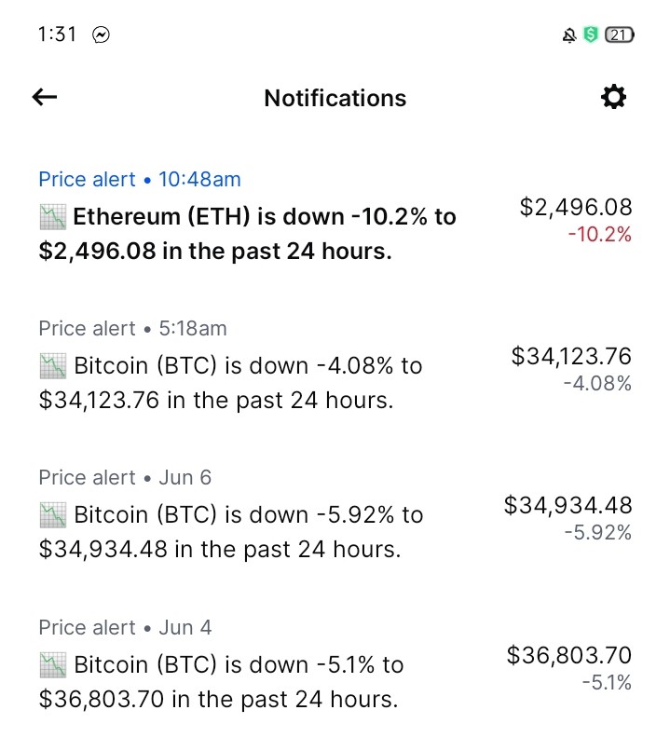Tap the battery indicator showing 21
The image size is (670, 751).
(x=620, y=34)
